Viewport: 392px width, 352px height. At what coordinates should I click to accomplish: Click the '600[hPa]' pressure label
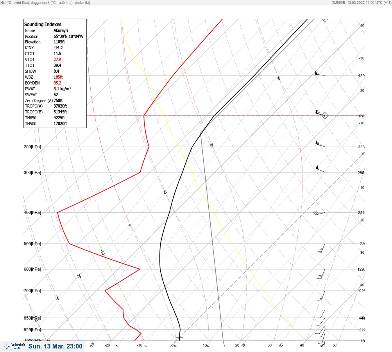(x=32, y=269)
